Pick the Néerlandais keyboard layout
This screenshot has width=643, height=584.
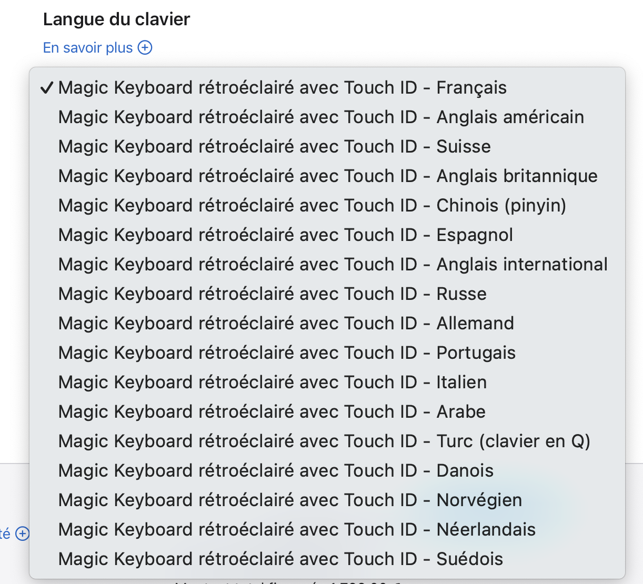[297, 529]
